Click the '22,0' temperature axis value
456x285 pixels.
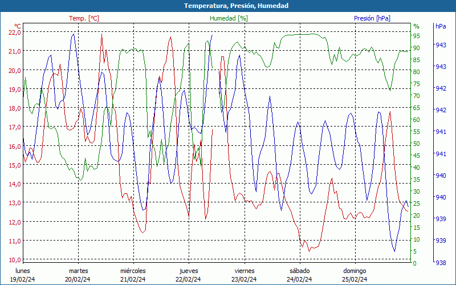15,32
